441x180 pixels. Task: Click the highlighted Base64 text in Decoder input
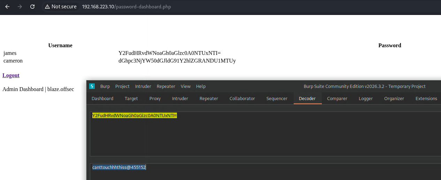tap(134, 115)
